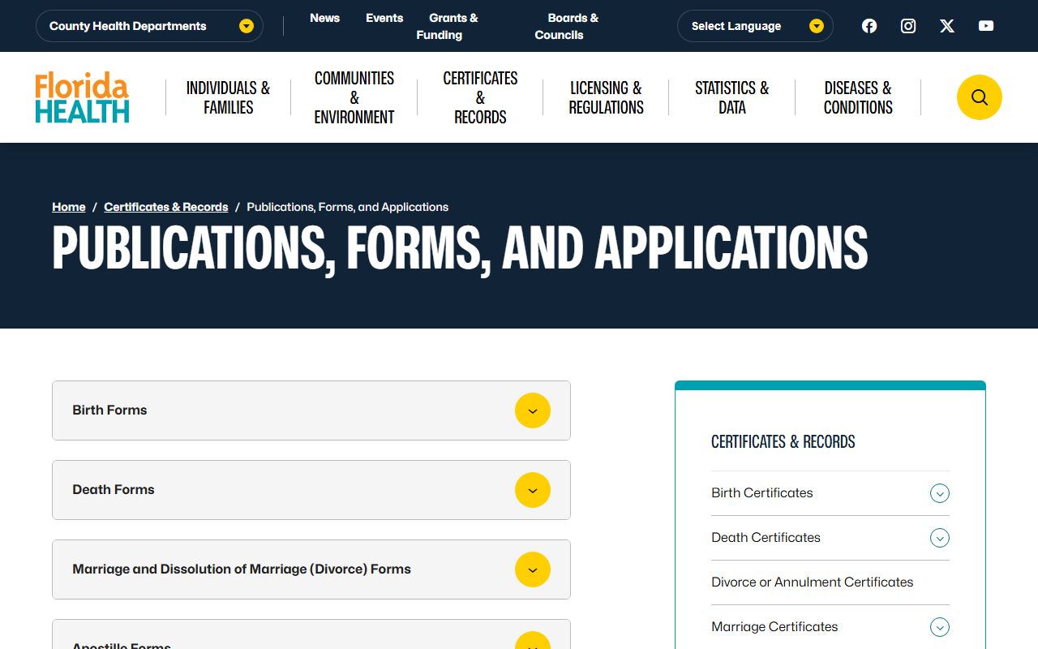1038x649 pixels.
Task: Open Florida Health Instagram page
Action: (x=908, y=26)
